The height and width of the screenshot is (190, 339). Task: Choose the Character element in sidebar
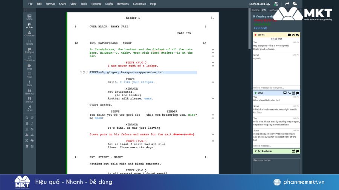29,33
